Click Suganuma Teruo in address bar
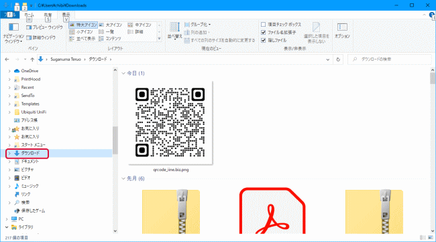 click(x=66, y=59)
